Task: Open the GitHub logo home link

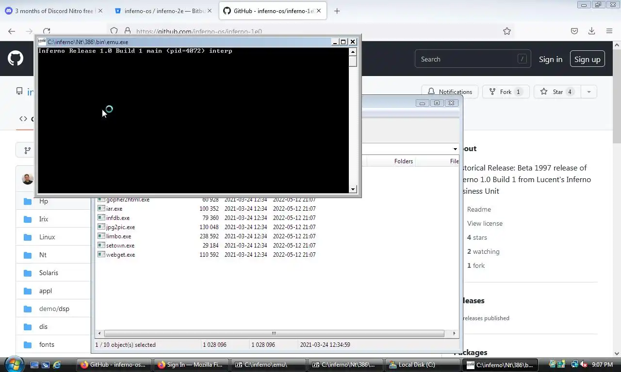Action: 16,59
